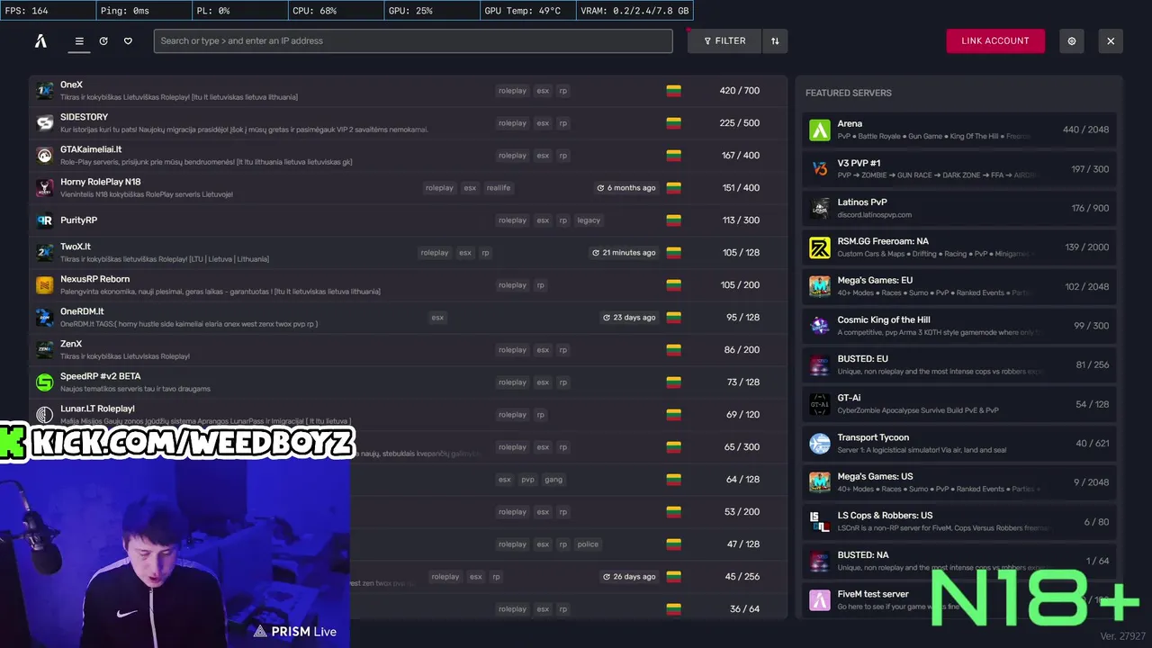Select the ZenX server name
This screenshot has height=648, width=1152.
[x=71, y=344]
